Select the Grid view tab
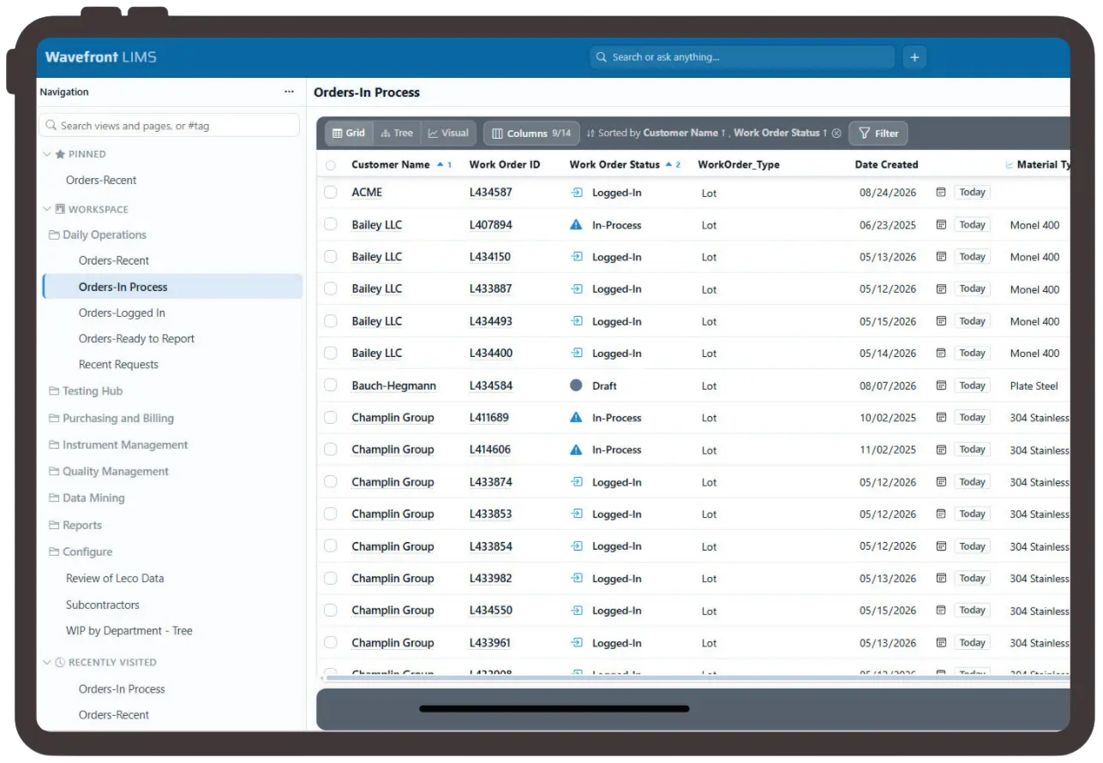Viewport: 1103px width, 763px height. pos(349,134)
